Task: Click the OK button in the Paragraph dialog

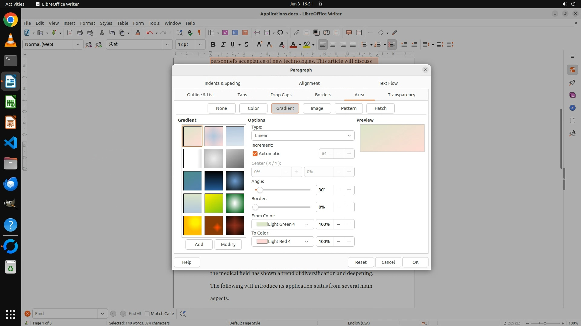Action: click(415, 262)
